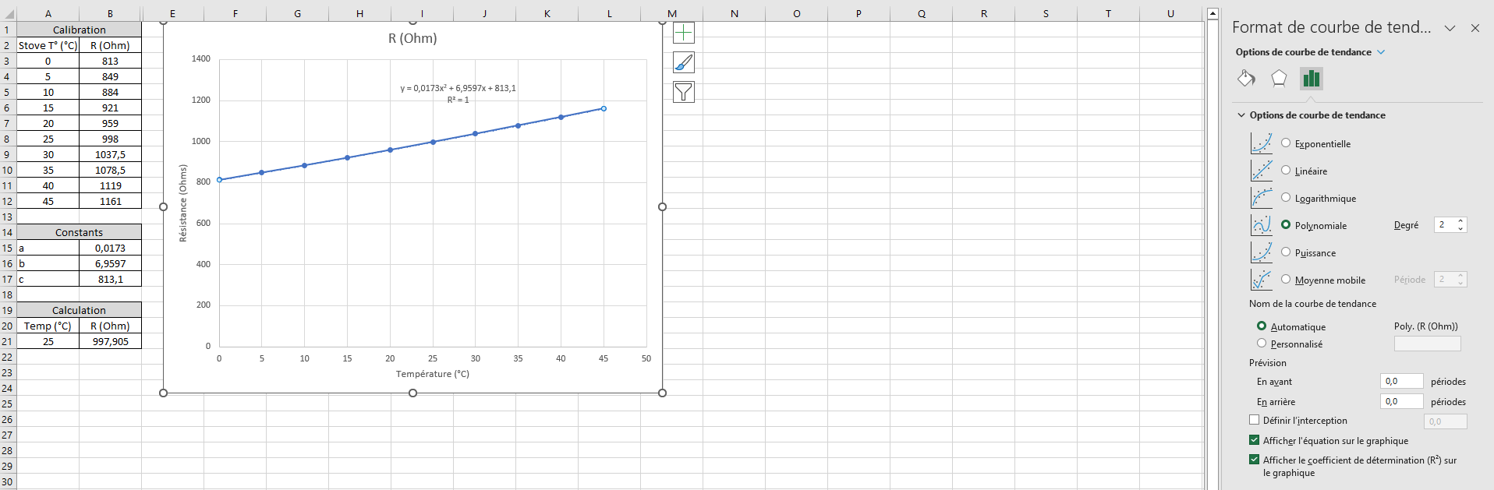This screenshot has width=1494, height=490.
Task: Open the Chart Styles paintbrush icon
Action: (x=683, y=62)
